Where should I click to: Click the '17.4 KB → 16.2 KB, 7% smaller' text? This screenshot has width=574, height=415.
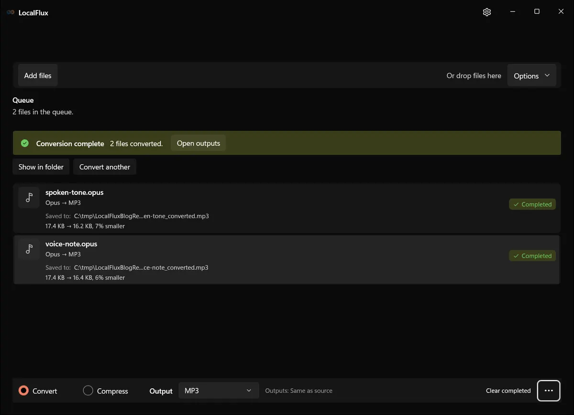(x=85, y=226)
